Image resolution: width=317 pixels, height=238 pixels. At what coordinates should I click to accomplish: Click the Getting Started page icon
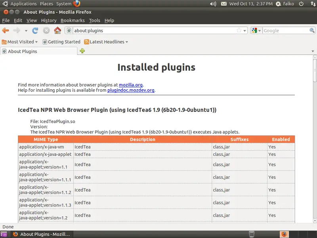point(45,42)
